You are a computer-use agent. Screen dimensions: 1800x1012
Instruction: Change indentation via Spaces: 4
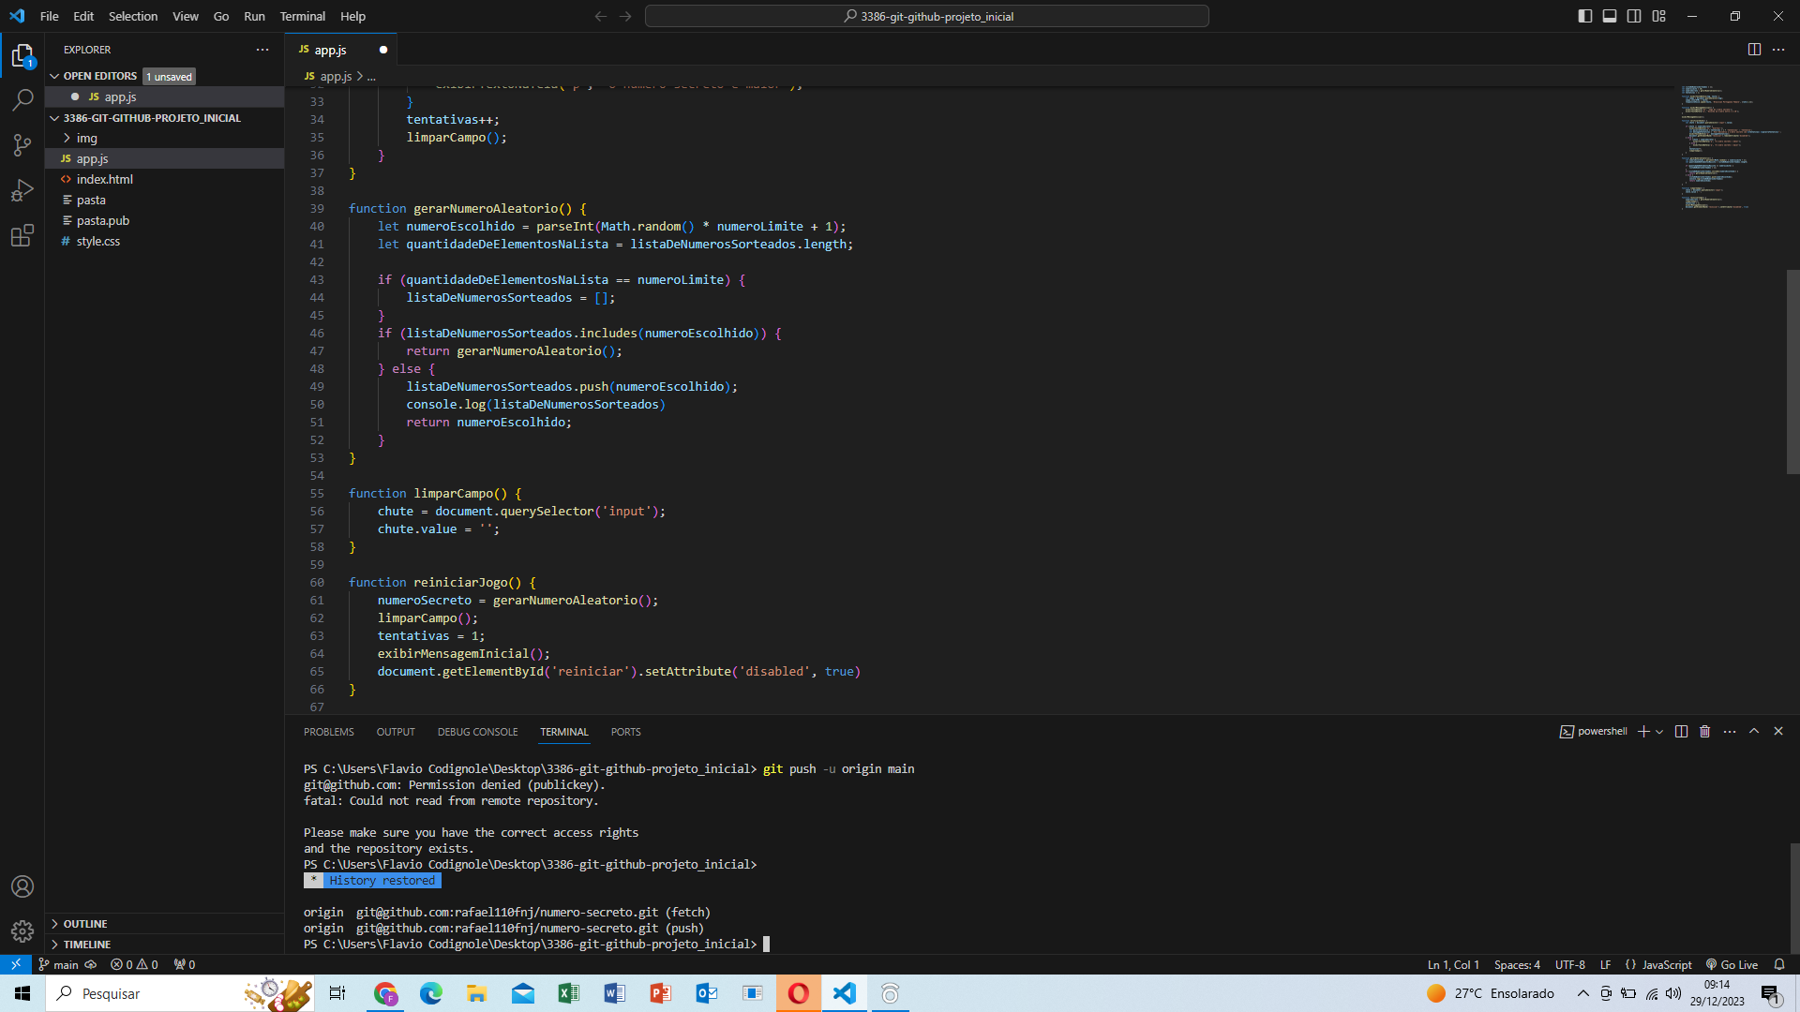pos(1517,964)
